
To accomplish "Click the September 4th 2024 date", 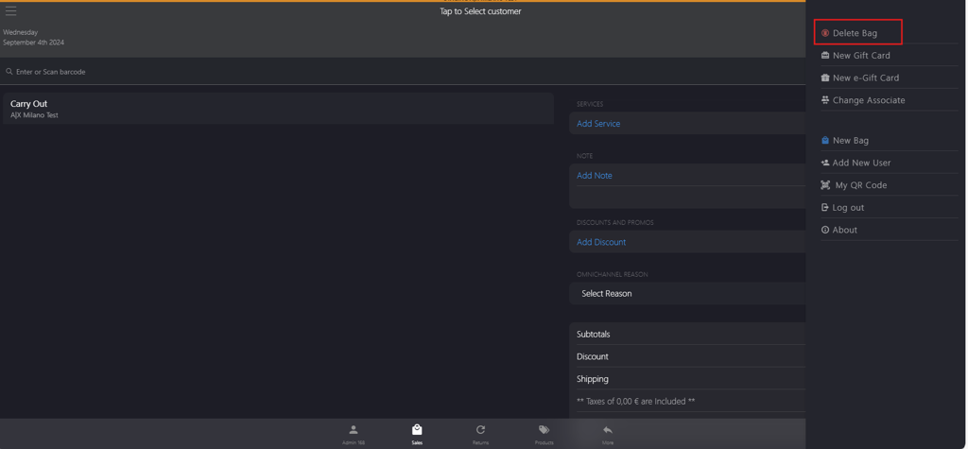I will tap(33, 43).
